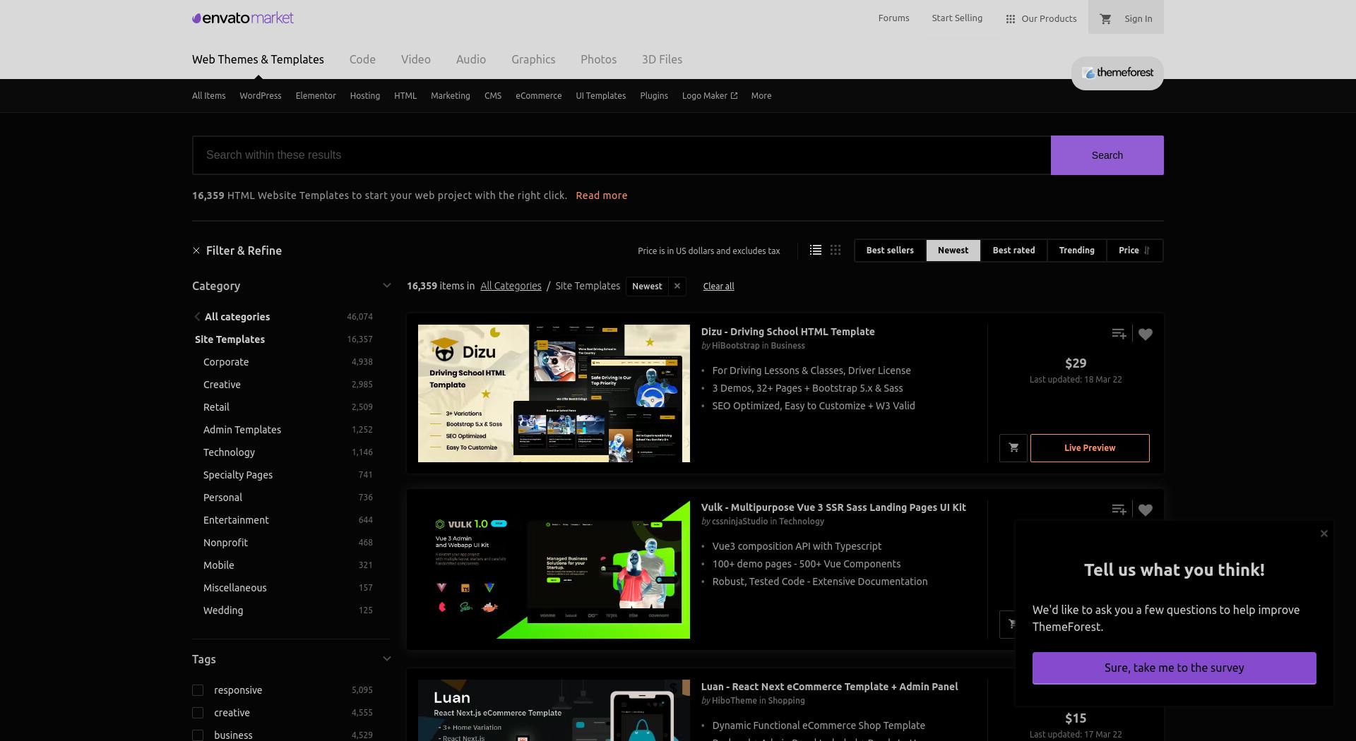Open author cssninjaStudio profile link

coord(739,522)
